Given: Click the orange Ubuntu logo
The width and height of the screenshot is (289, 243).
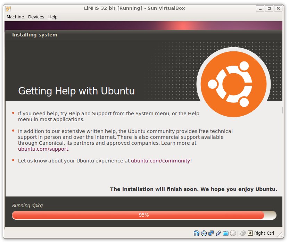Looking at the screenshot, I should click(233, 84).
